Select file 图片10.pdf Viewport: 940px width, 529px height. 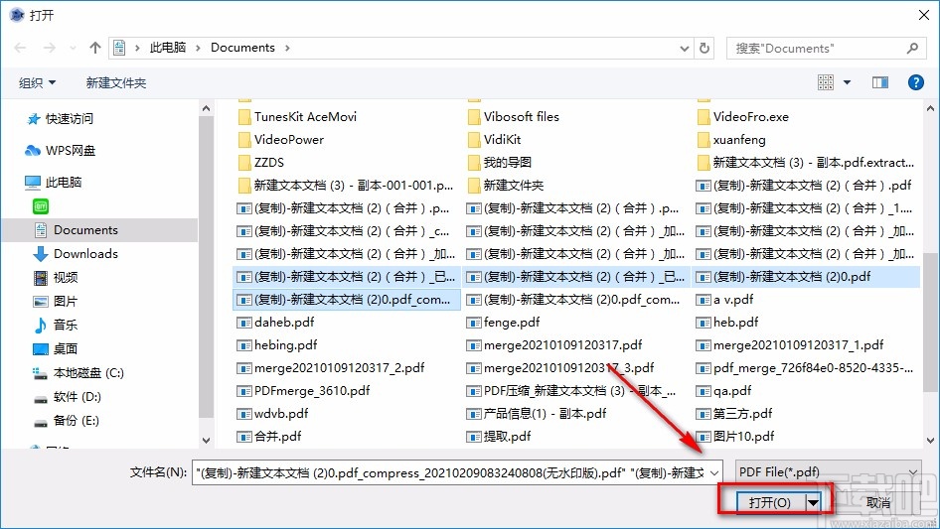(735, 436)
